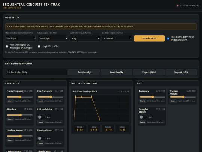The width and height of the screenshot is (202, 152).
Task: Toggle the Envelope Invert switch
Action: [x=42, y=138]
